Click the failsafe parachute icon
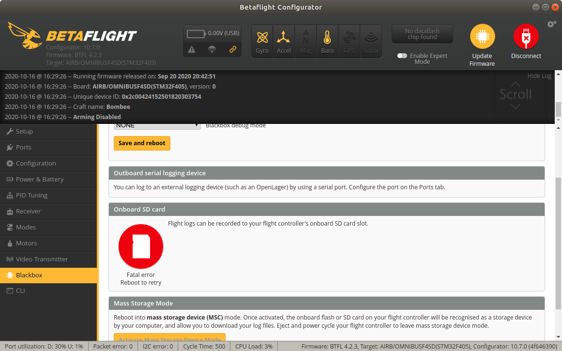The height and width of the screenshot is (351, 562). [x=212, y=49]
